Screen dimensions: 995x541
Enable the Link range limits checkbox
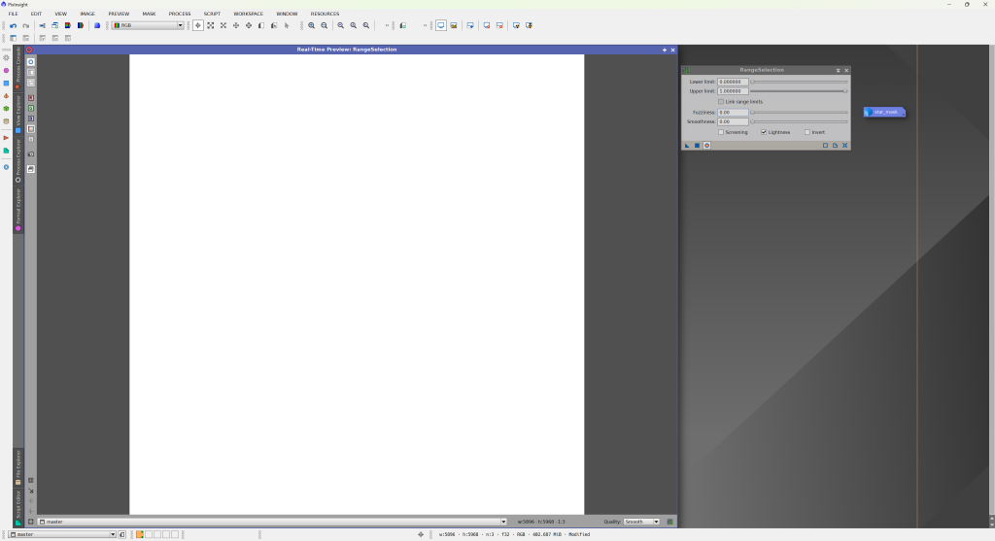pyautogui.click(x=721, y=102)
